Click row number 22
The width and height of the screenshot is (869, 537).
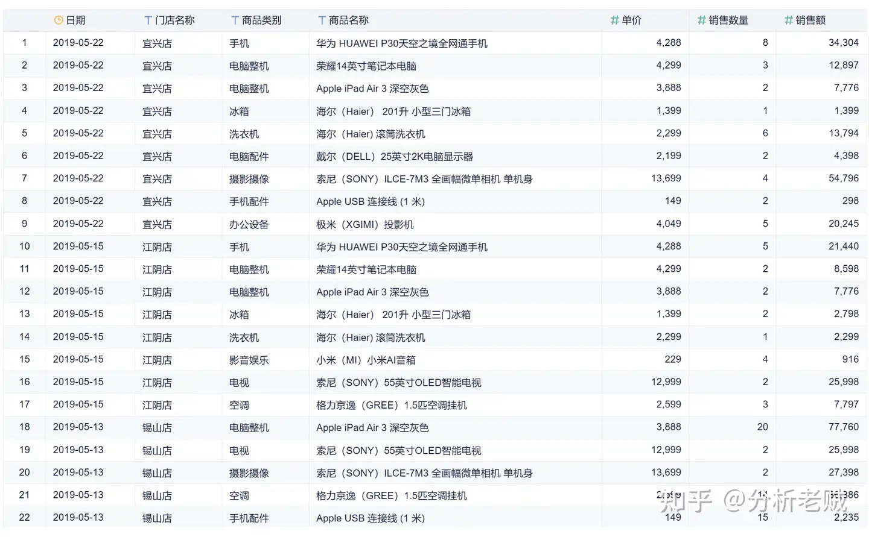pos(24,518)
